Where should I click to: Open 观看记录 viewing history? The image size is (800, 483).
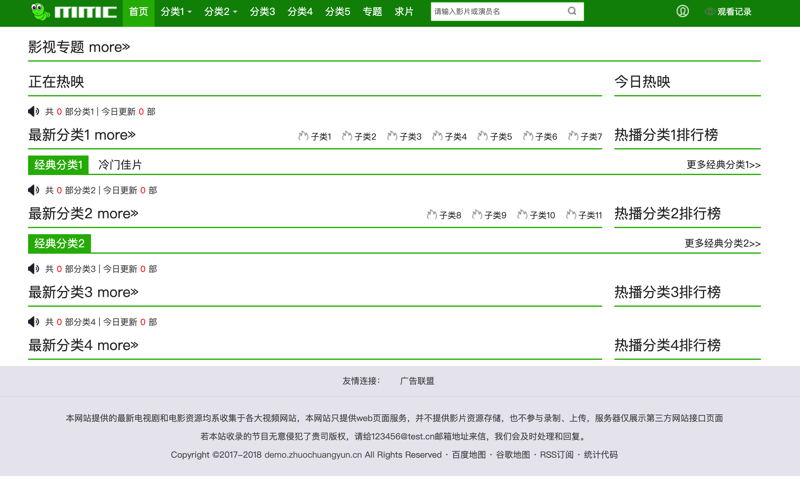(734, 12)
